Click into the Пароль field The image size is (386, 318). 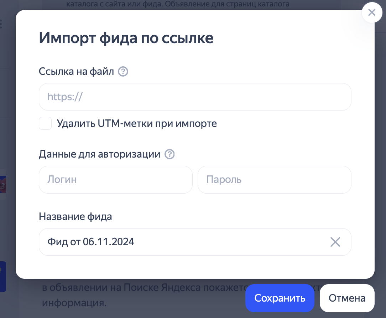[275, 180]
